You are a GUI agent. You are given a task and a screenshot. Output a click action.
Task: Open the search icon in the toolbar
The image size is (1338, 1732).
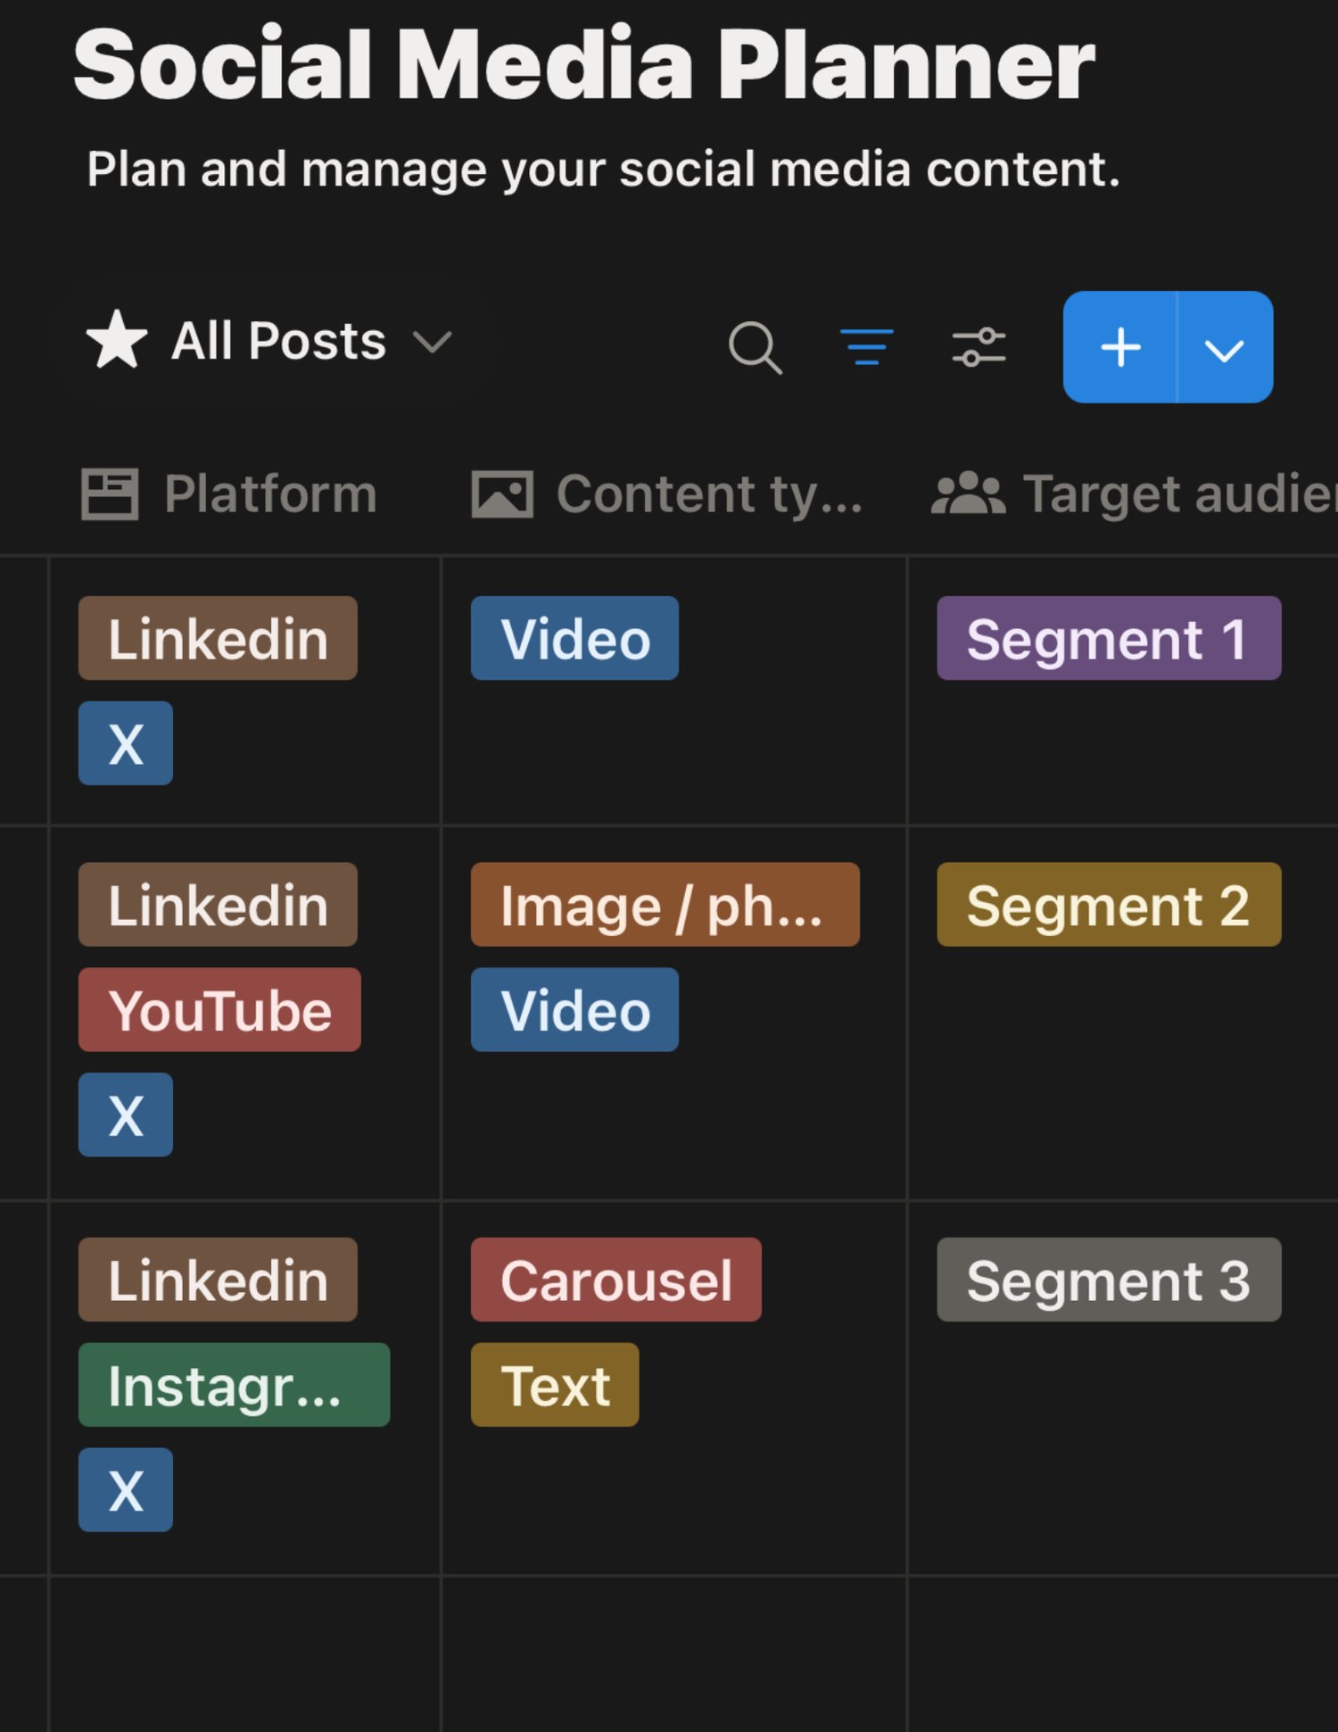coord(755,347)
